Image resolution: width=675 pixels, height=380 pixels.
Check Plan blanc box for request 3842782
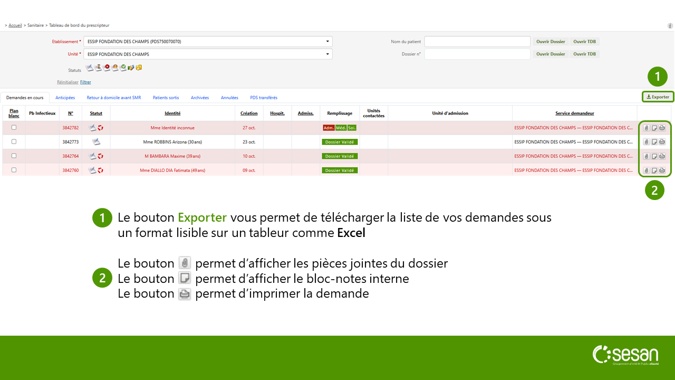pos(14,128)
